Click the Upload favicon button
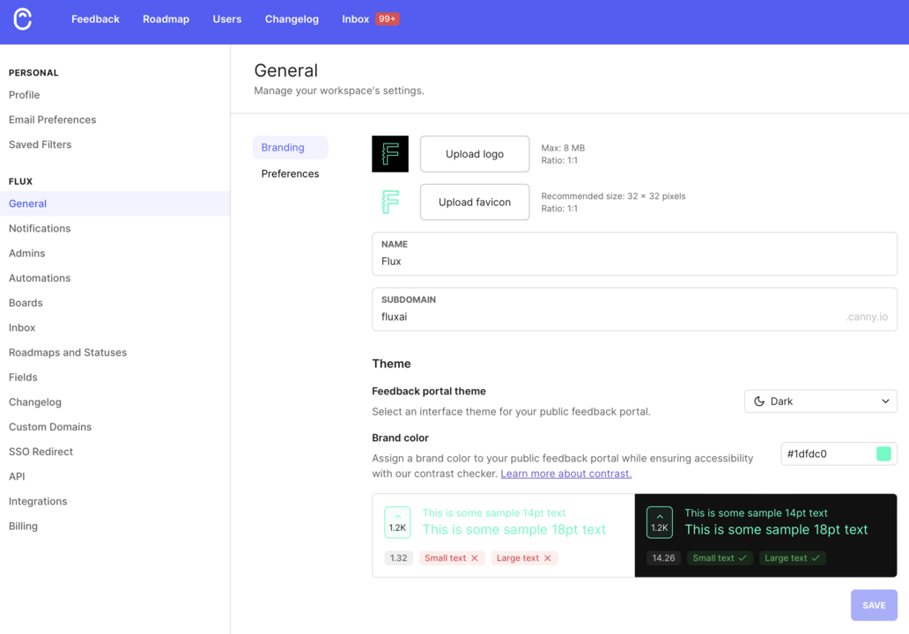 pos(474,203)
